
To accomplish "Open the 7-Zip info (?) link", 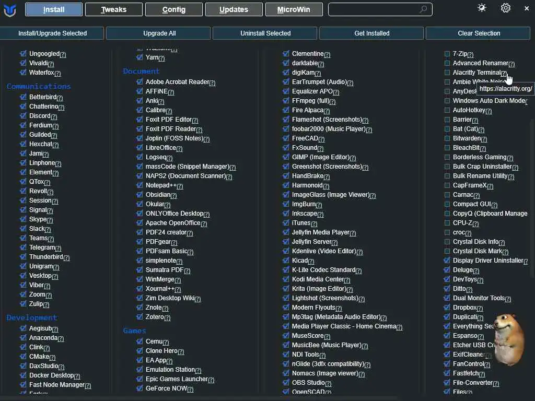I will coord(471,54).
